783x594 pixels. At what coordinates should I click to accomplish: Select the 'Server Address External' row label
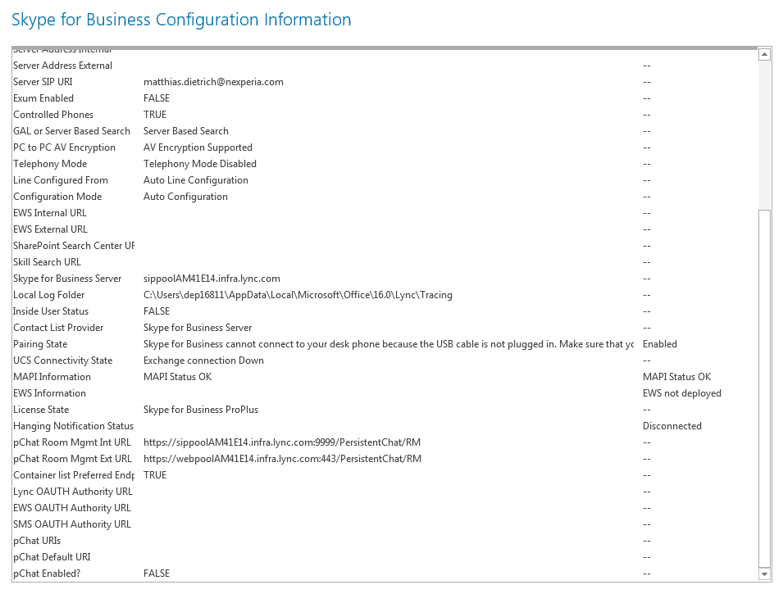[x=62, y=66]
